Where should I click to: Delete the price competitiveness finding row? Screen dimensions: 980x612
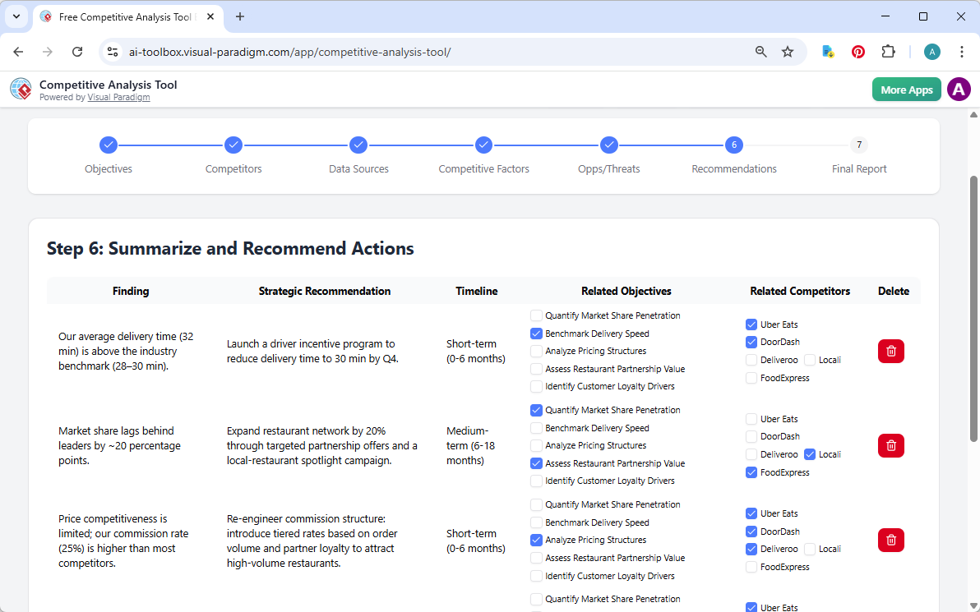point(890,540)
